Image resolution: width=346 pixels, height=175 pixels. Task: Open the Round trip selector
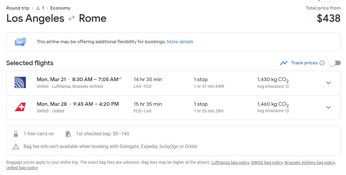click(x=17, y=8)
